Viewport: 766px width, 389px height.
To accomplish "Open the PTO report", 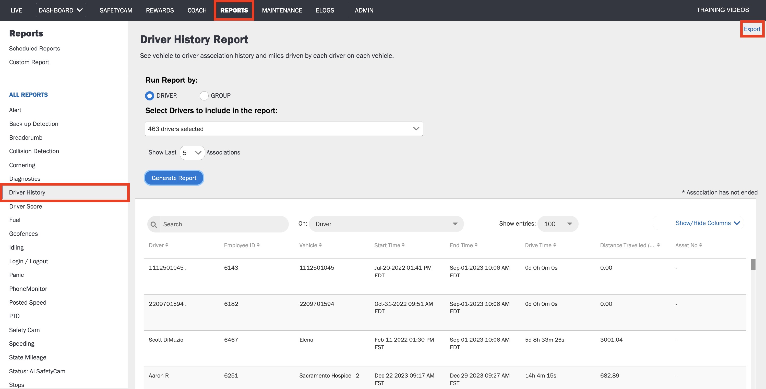I will pyautogui.click(x=14, y=316).
